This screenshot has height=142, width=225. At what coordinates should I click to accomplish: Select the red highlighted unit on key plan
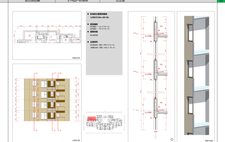[x=92, y=119]
